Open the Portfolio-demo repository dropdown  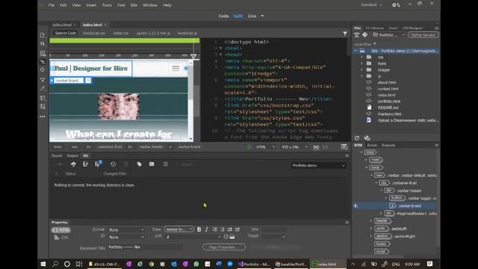pyautogui.click(x=318, y=165)
